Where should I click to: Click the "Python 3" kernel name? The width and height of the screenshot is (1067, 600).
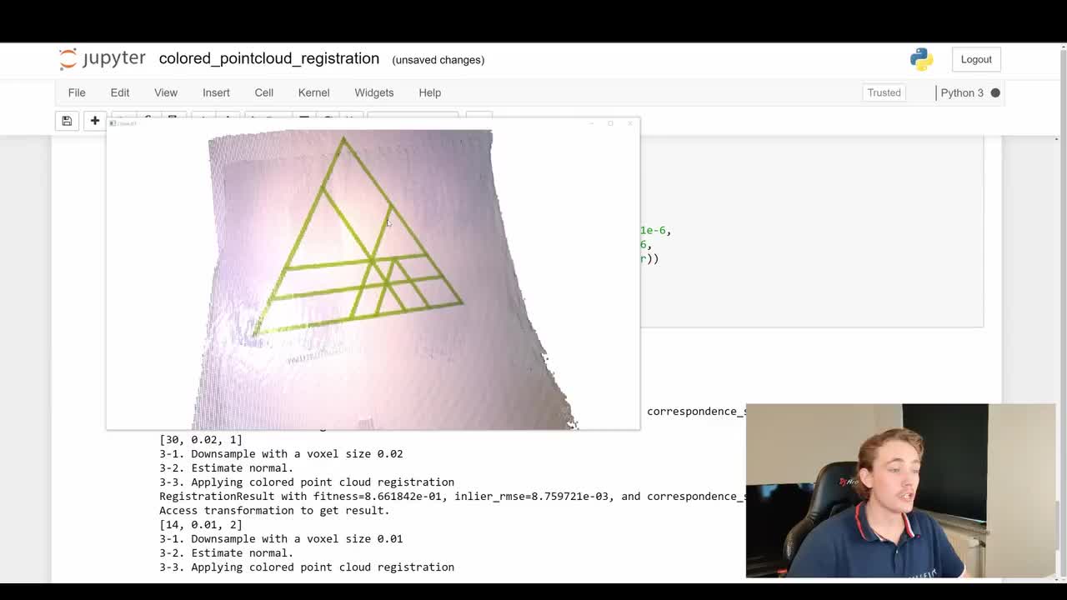[962, 92]
